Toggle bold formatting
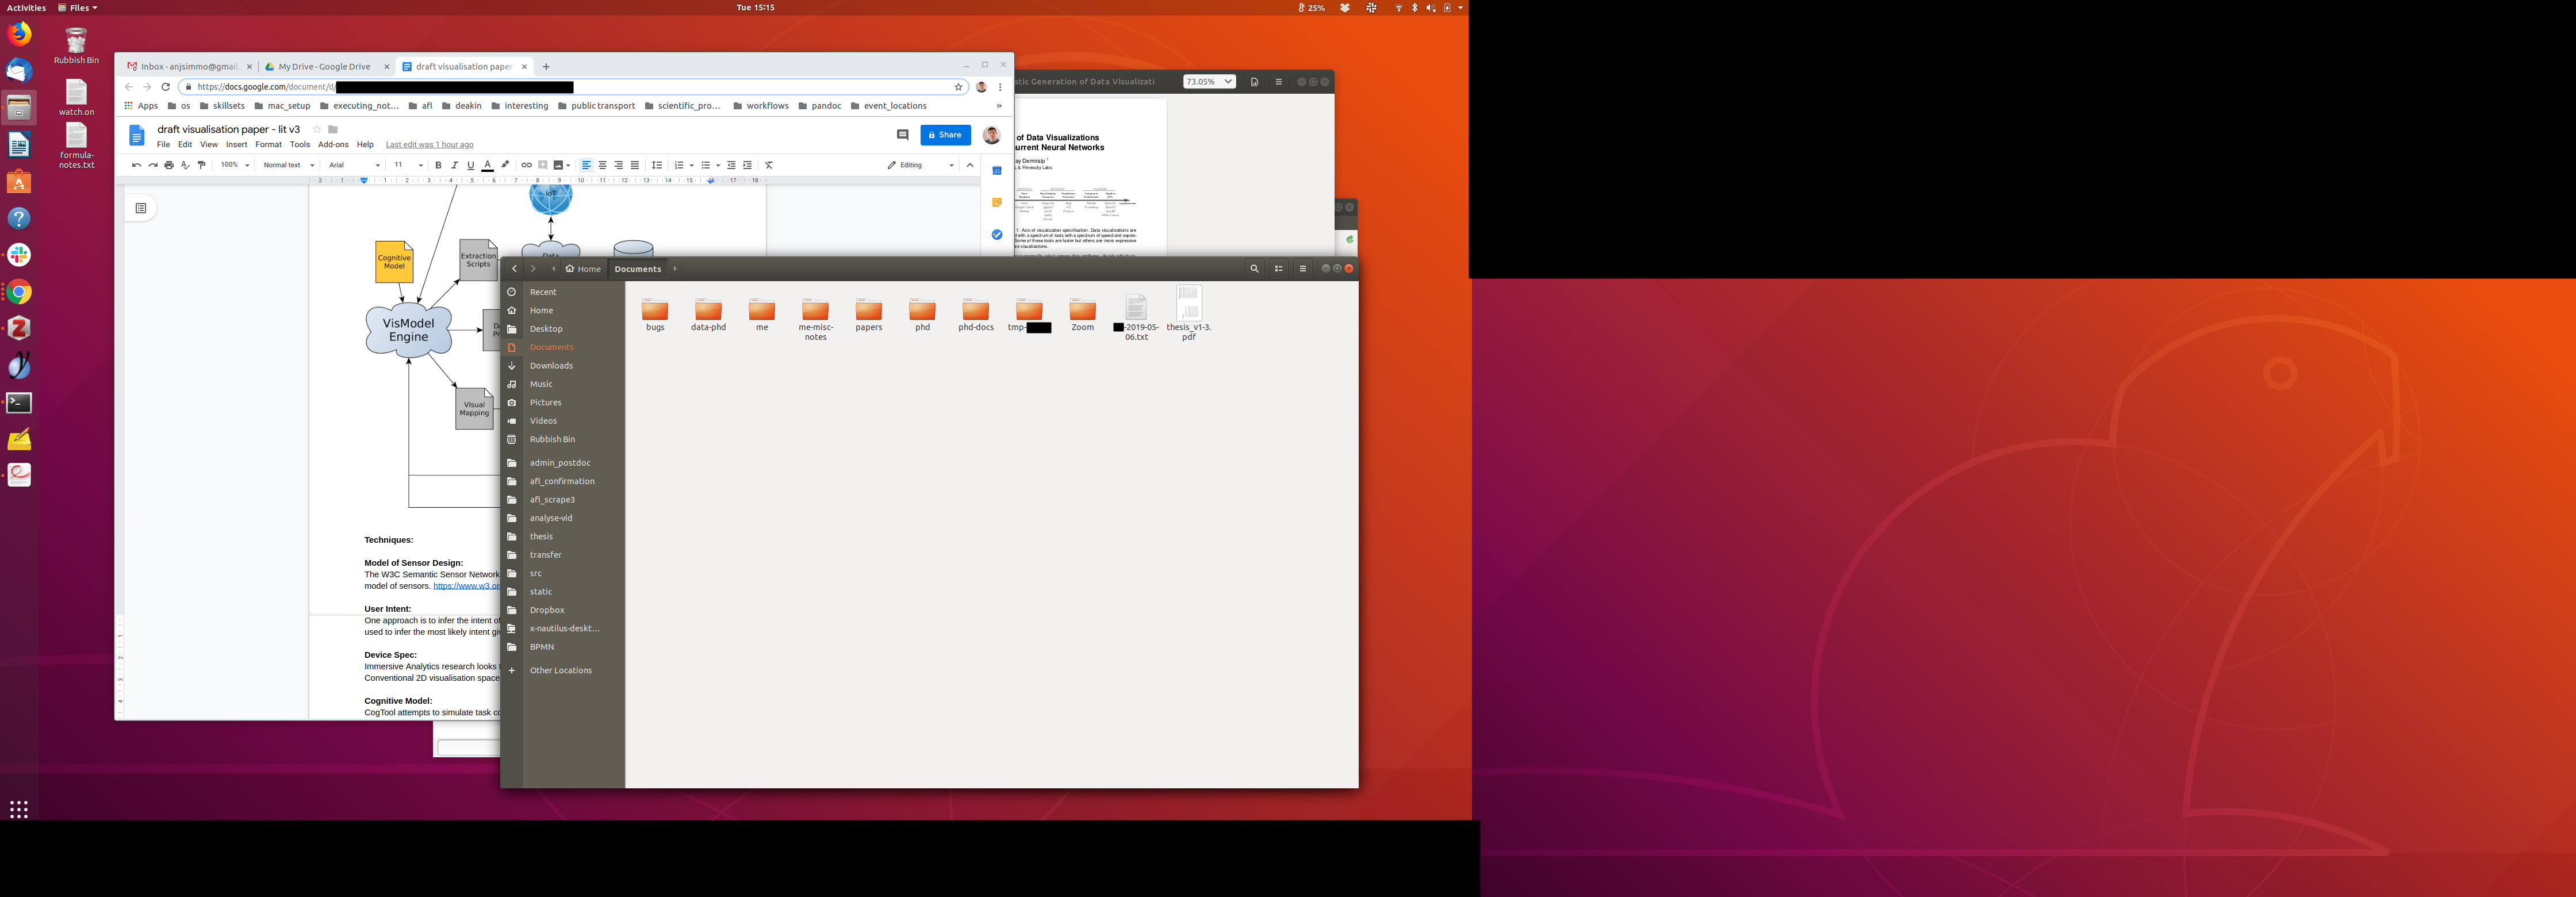Screen dimensions: 2576x897 [438, 165]
